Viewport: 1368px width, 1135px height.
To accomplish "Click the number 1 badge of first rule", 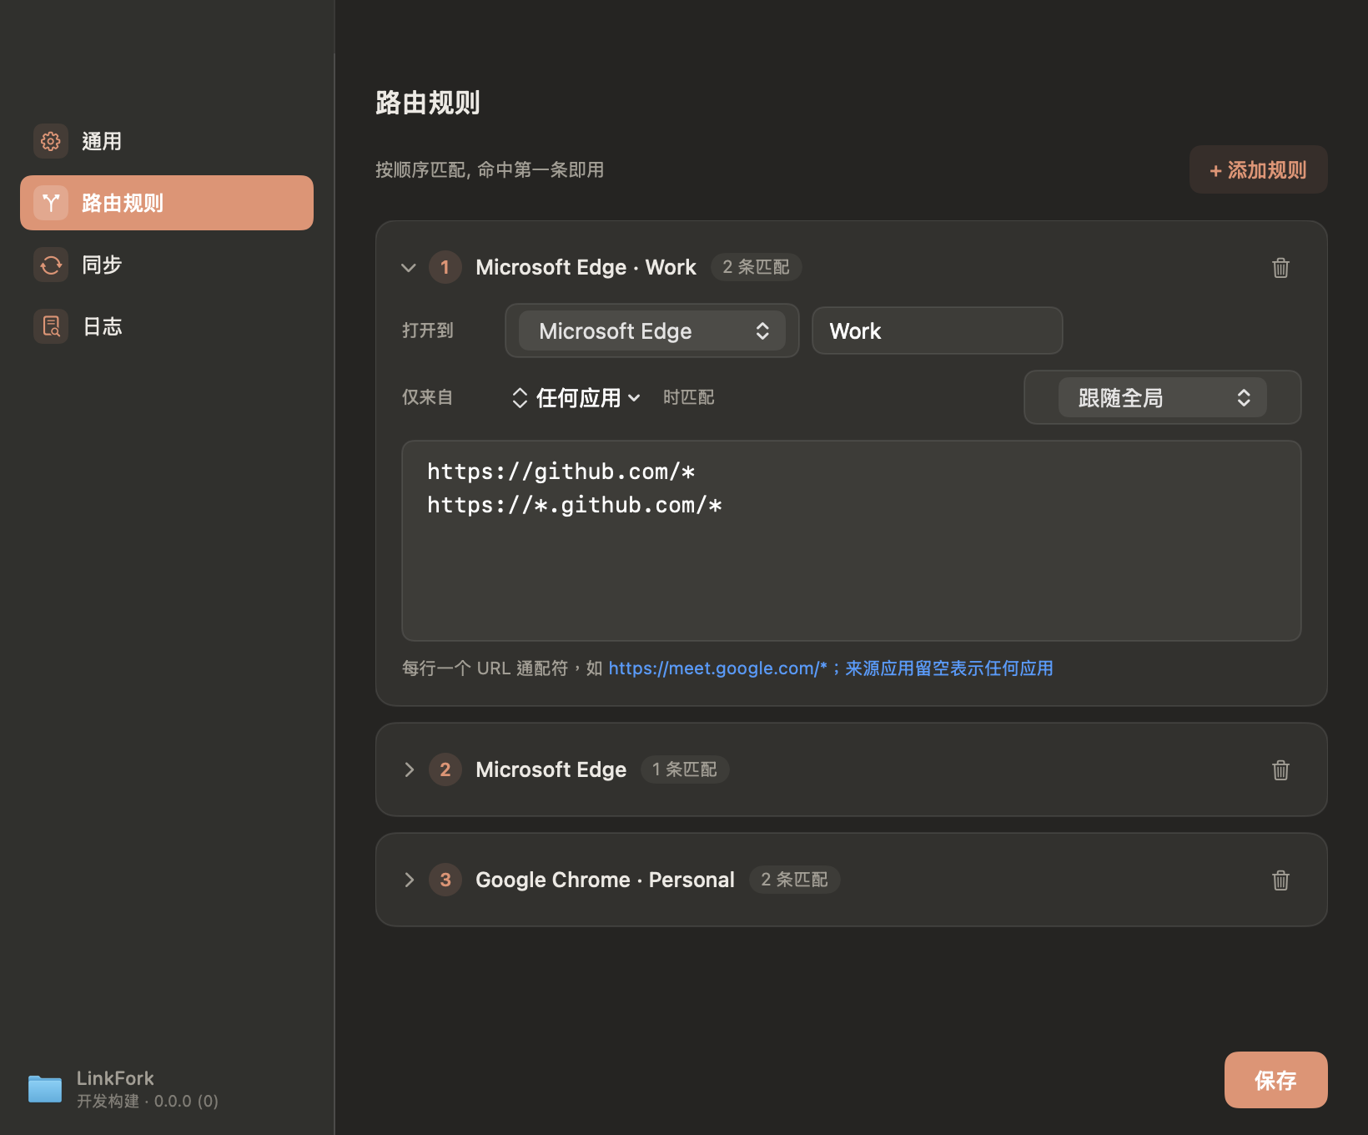I will 445,267.
